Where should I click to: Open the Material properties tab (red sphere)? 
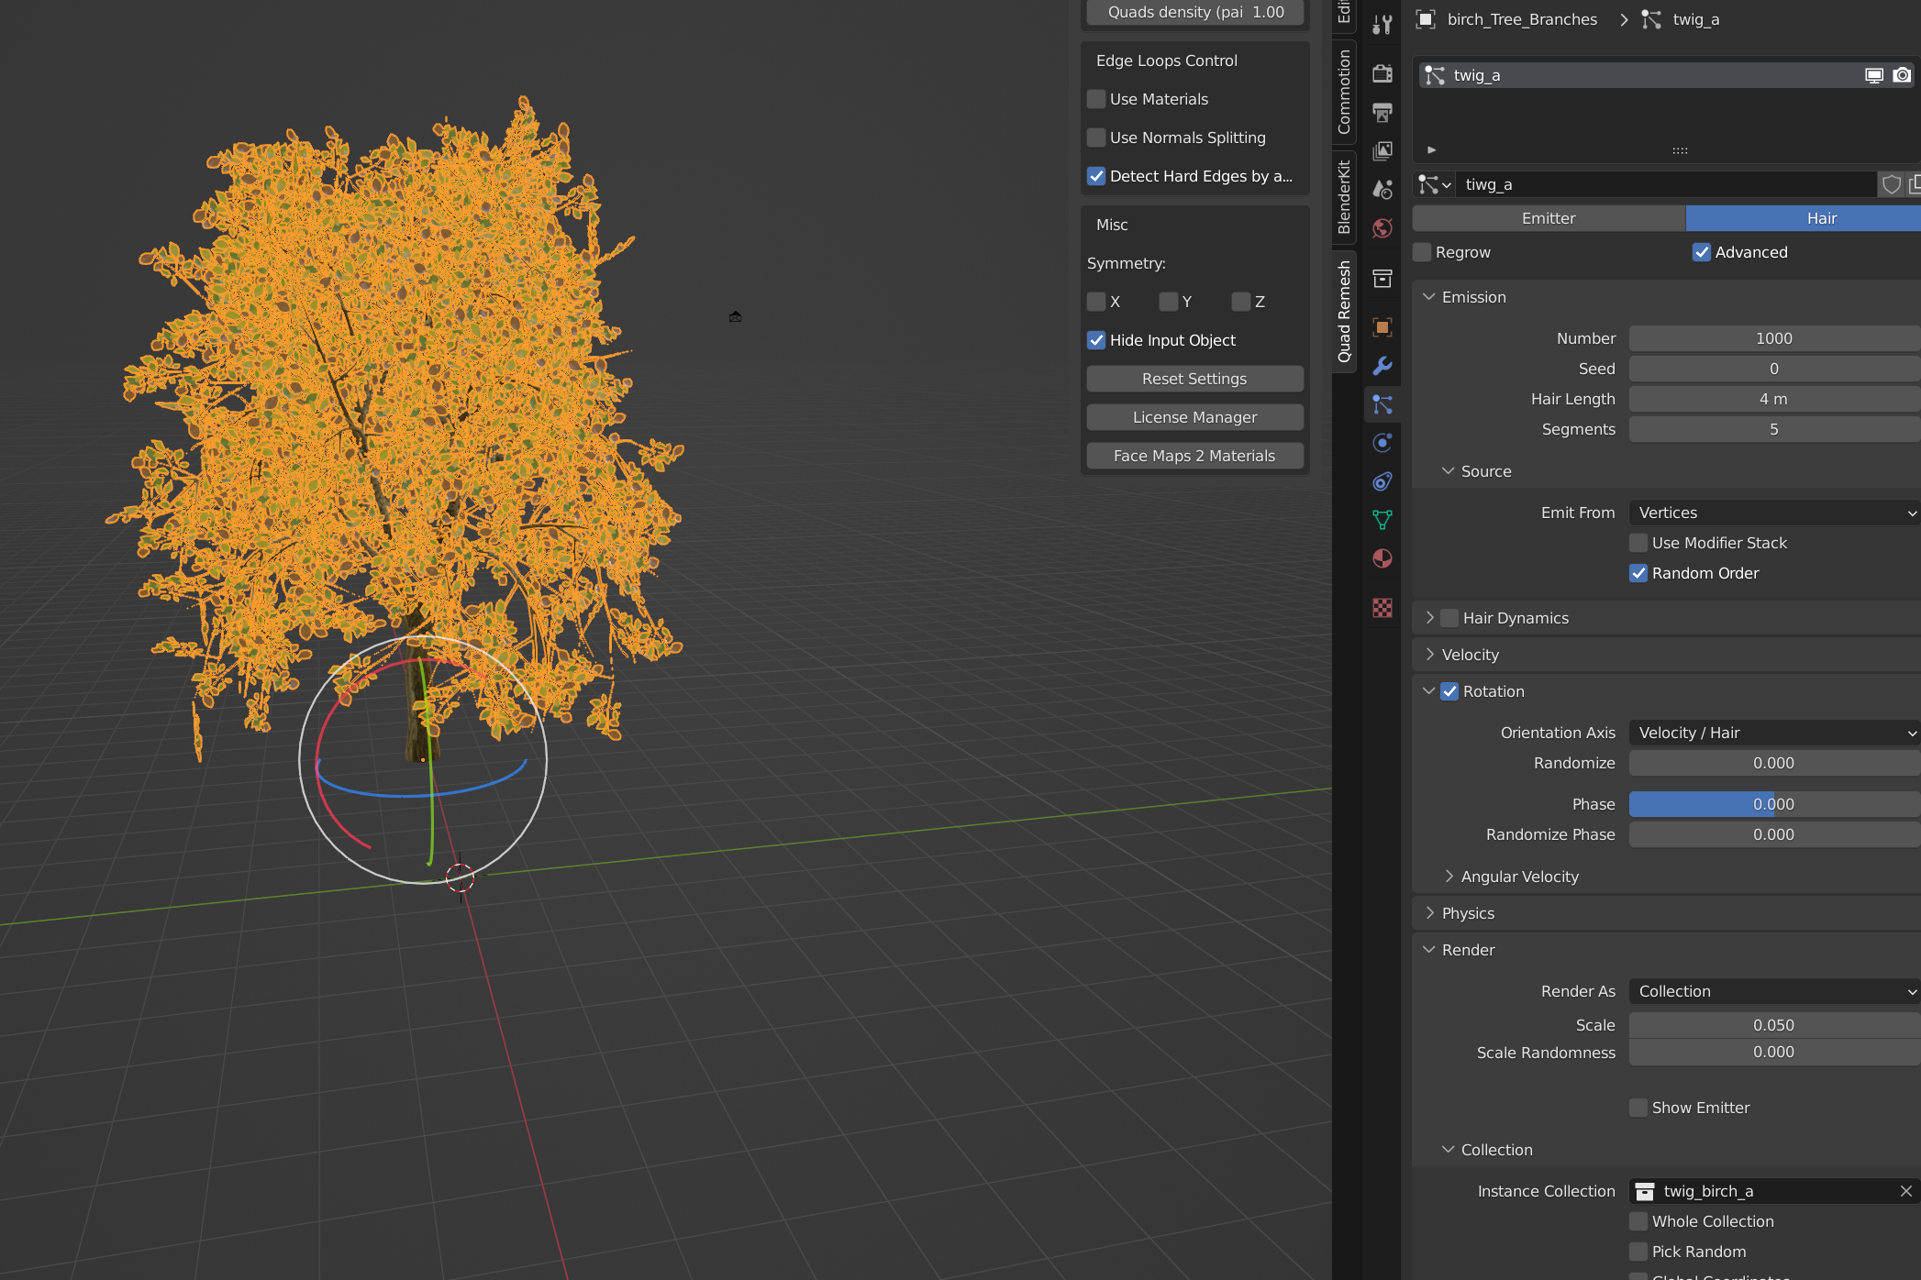tap(1382, 558)
